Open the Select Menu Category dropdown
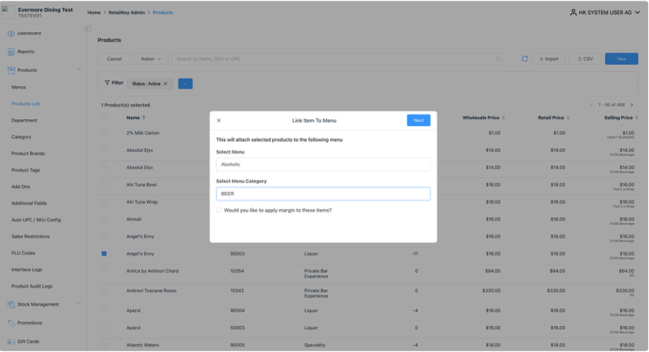Viewport: 649px width, 352px height. [x=323, y=194]
